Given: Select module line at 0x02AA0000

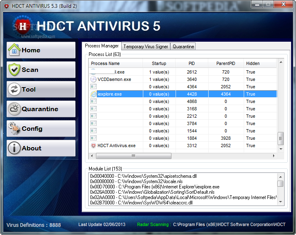Looking at the screenshot, I should click(183, 197).
